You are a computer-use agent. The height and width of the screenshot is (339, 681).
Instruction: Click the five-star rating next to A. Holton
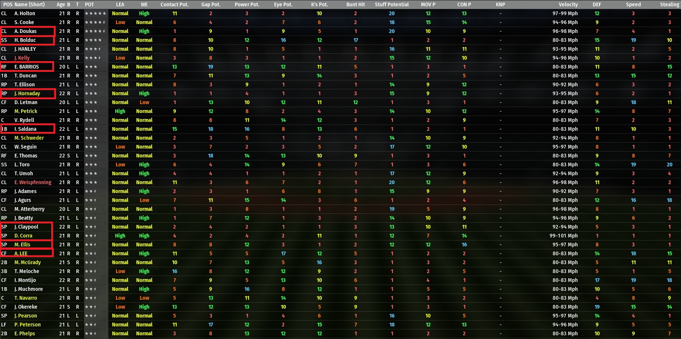click(x=95, y=13)
